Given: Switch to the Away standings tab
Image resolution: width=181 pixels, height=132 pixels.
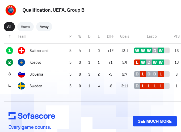Looking at the screenshot, I should (x=44, y=27).
